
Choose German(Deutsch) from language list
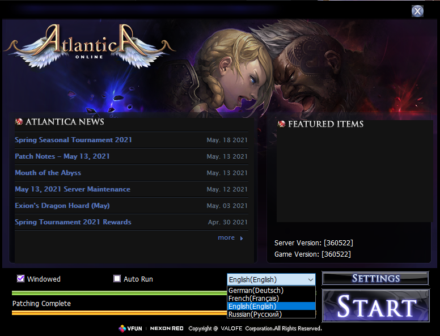tap(271, 290)
